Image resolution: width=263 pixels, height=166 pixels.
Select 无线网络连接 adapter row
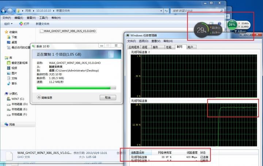[x=169, y=157]
